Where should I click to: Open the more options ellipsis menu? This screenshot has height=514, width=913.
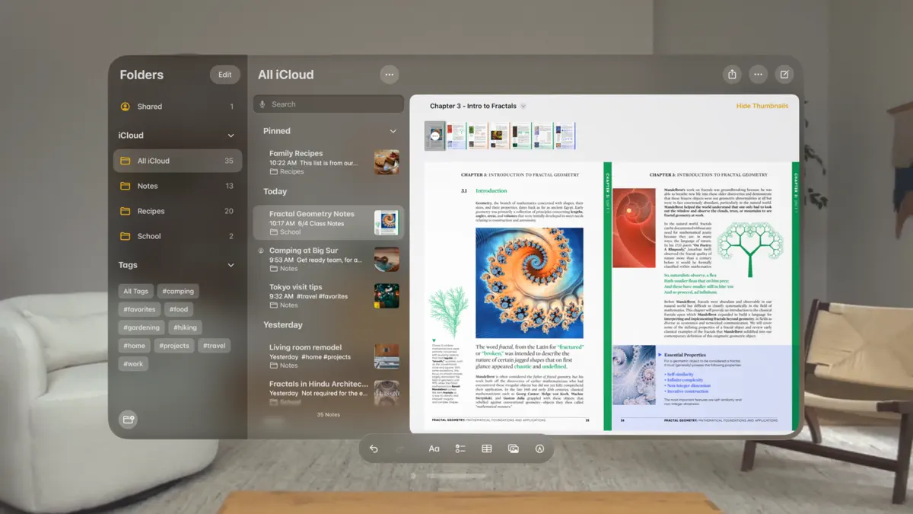(x=759, y=74)
